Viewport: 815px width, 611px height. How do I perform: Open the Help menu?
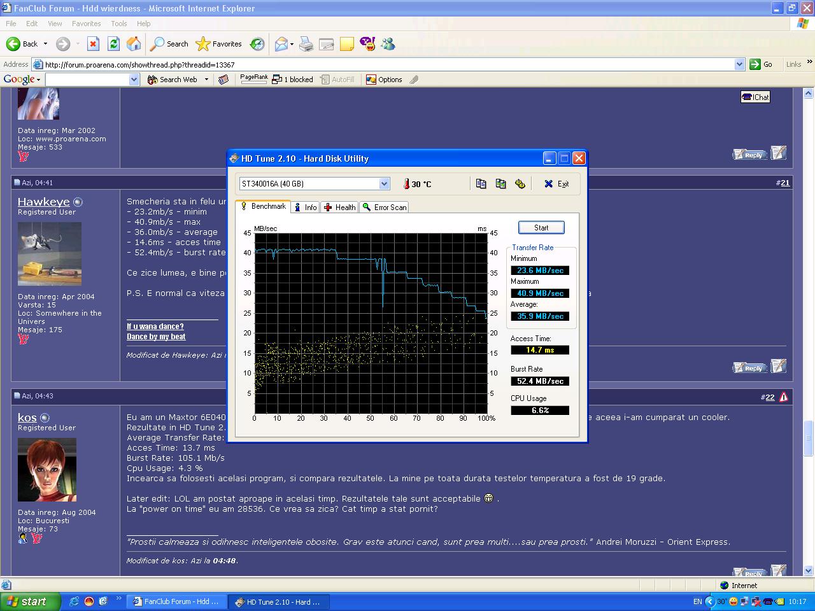pyautogui.click(x=144, y=24)
